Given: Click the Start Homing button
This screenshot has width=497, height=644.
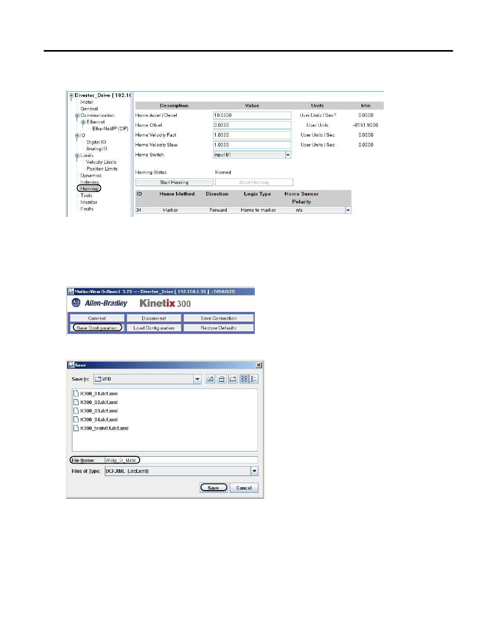Looking at the screenshot, I should tap(175, 183).
